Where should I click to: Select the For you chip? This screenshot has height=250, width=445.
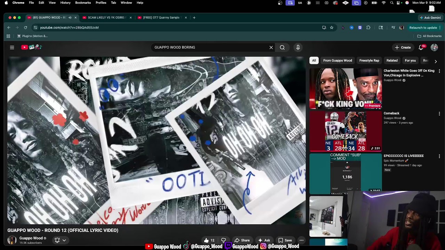click(410, 60)
